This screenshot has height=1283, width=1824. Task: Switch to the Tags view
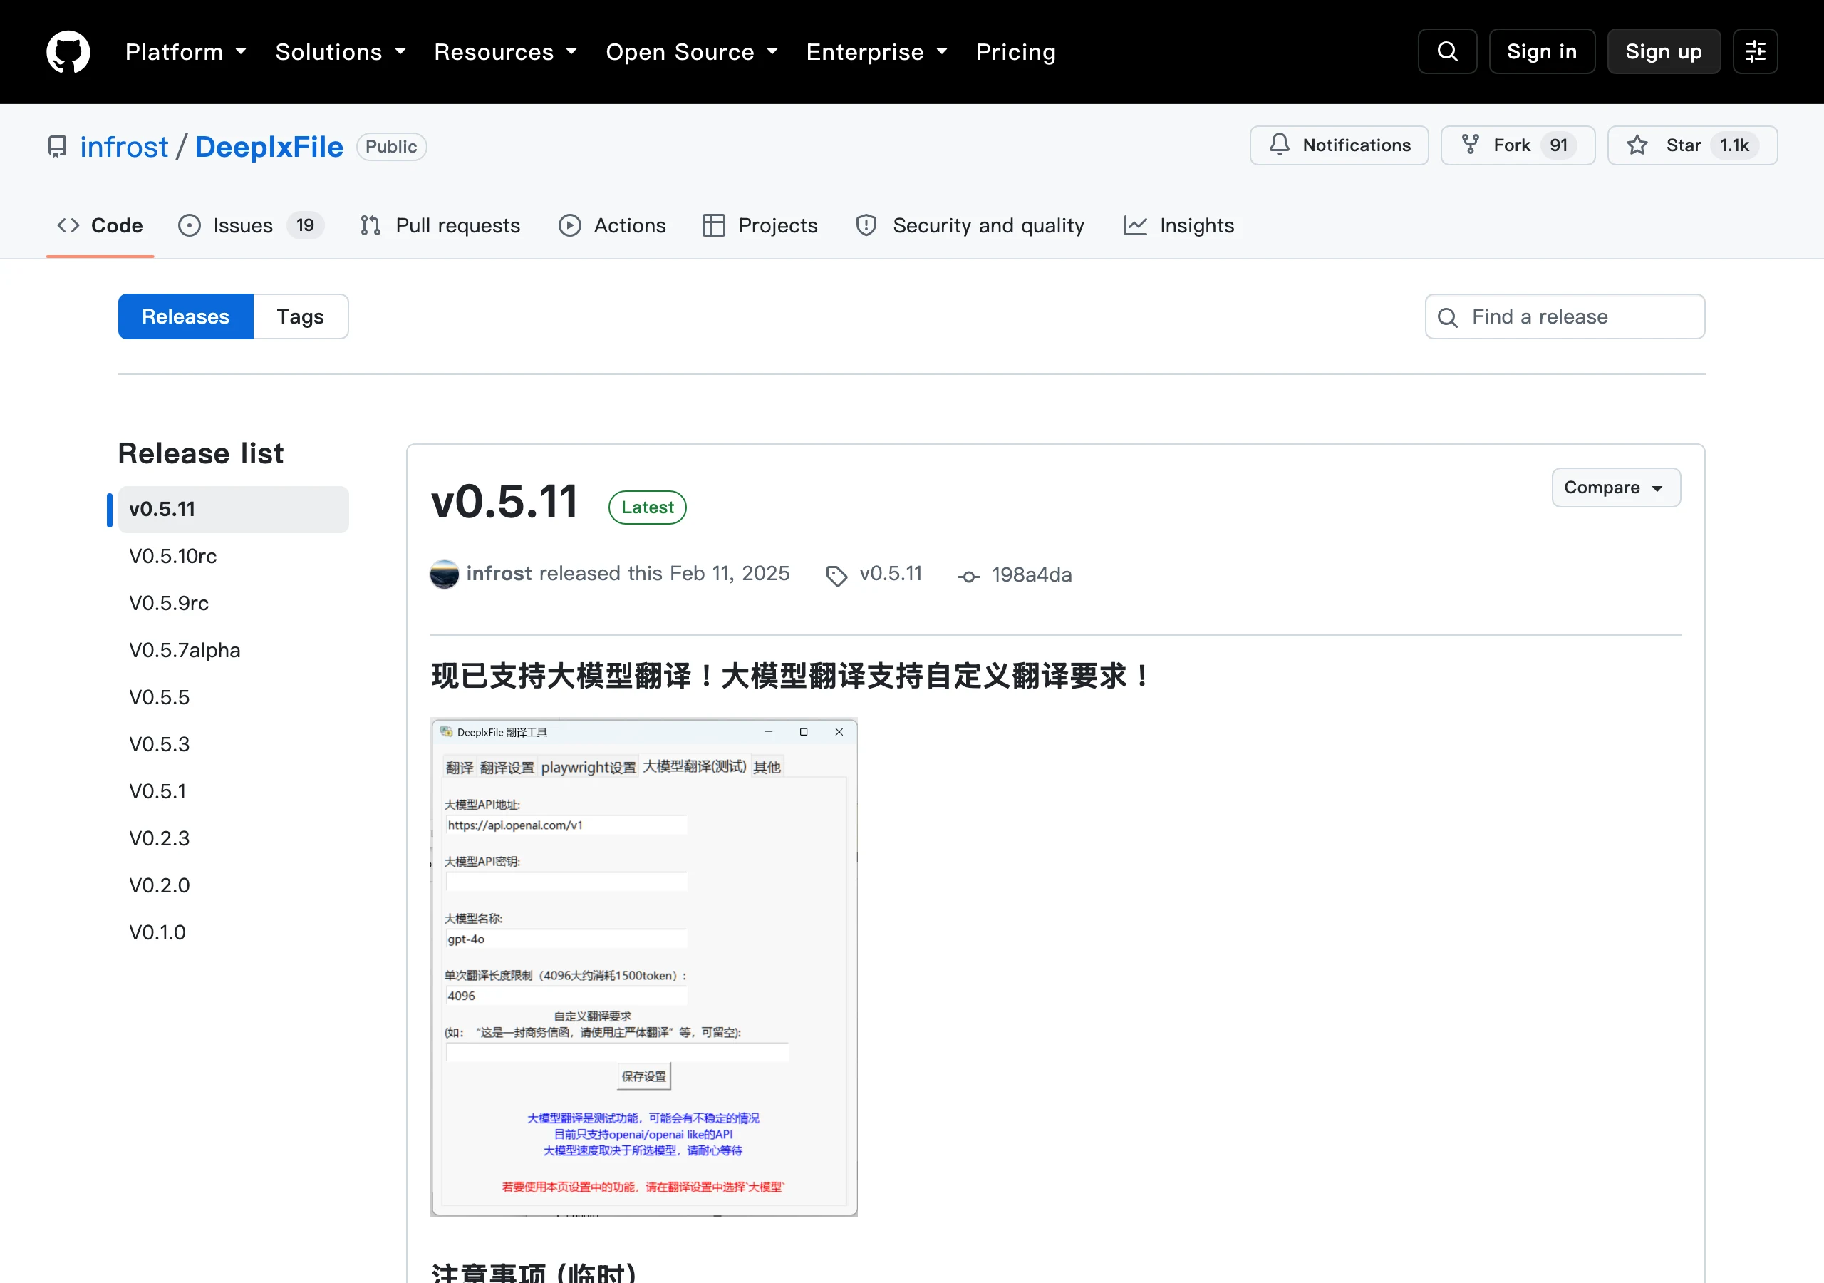coord(300,317)
